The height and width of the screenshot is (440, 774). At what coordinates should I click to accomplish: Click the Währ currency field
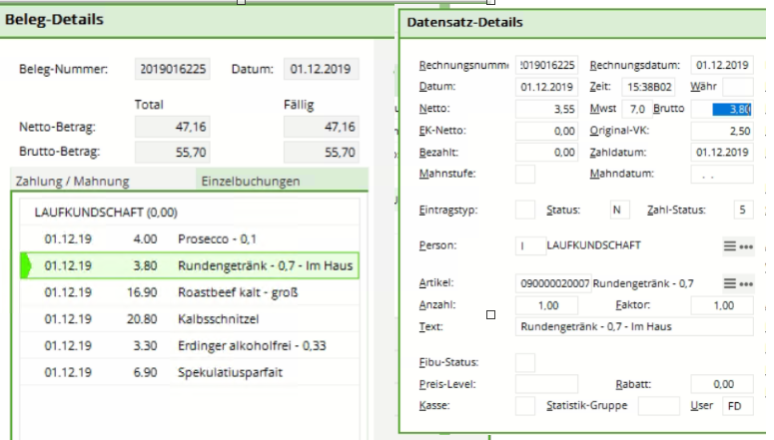[x=737, y=87]
